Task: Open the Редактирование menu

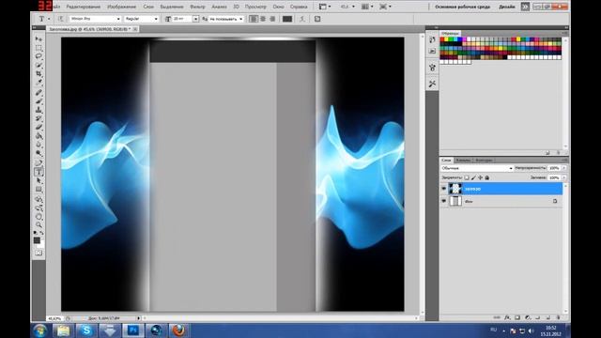Action: click(84, 7)
